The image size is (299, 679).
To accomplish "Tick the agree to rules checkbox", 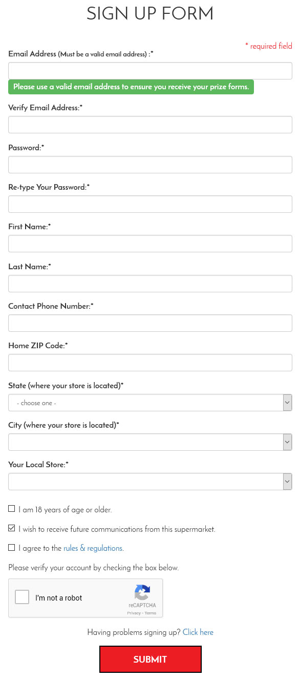I will [x=12, y=548].
